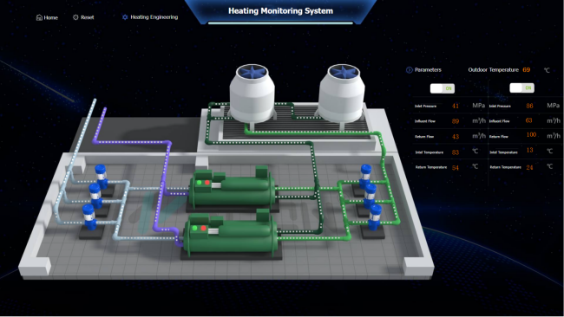Click the Parameters circle arrow icon
This screenshot has width=564, height=317.
[x=409, y=70]
